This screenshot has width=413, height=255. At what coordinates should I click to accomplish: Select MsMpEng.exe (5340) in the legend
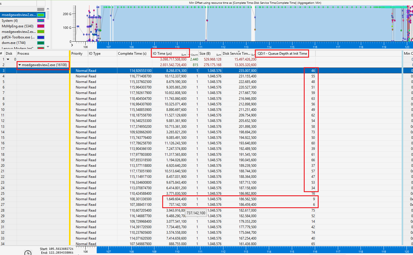(x=17, y=26)
